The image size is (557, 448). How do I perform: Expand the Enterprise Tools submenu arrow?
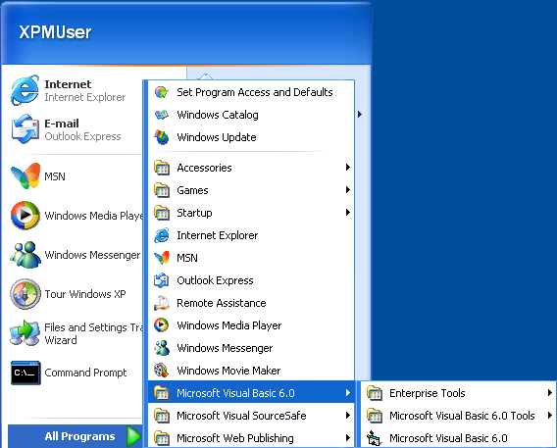pos(549,393)
